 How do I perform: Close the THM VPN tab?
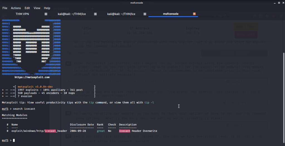pyautogui.click(x=46, y=14)
